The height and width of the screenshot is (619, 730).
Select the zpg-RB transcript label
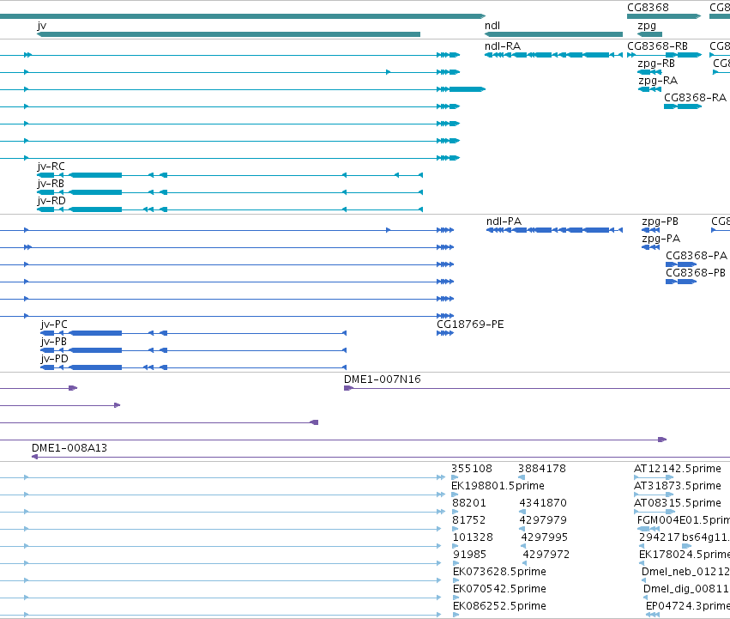tap(656, 64)
